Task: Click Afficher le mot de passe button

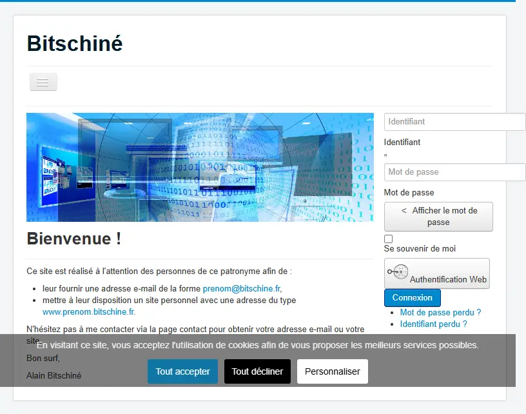Action: [438, 217]
